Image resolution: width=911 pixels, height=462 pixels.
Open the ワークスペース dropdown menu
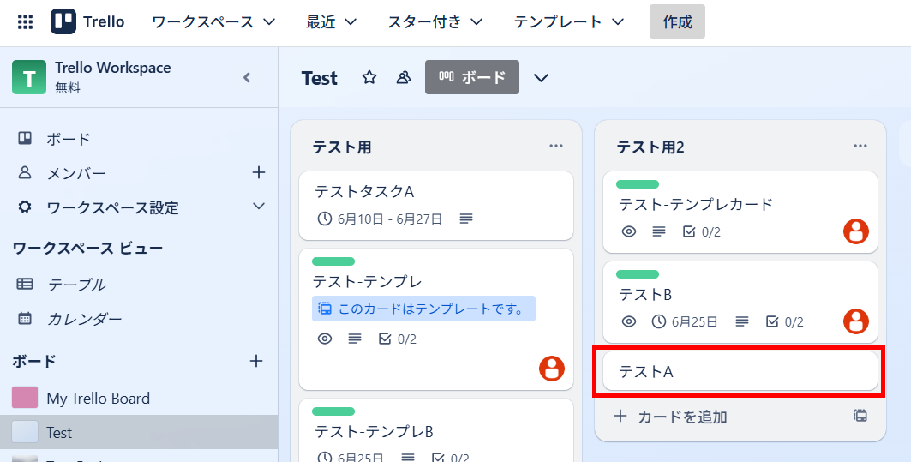[213, 22]
